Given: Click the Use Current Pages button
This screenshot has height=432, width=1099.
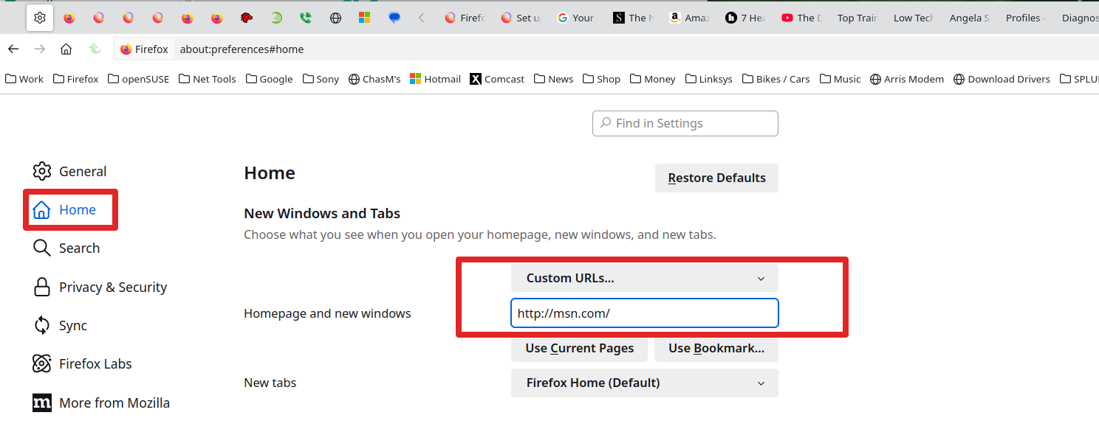Looking at the screenshot, I should pos(579,349).
